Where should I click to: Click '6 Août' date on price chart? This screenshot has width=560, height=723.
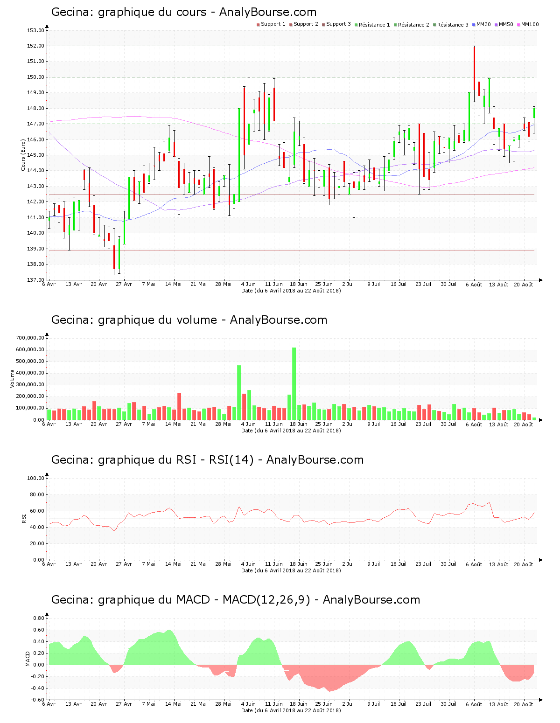474,285
